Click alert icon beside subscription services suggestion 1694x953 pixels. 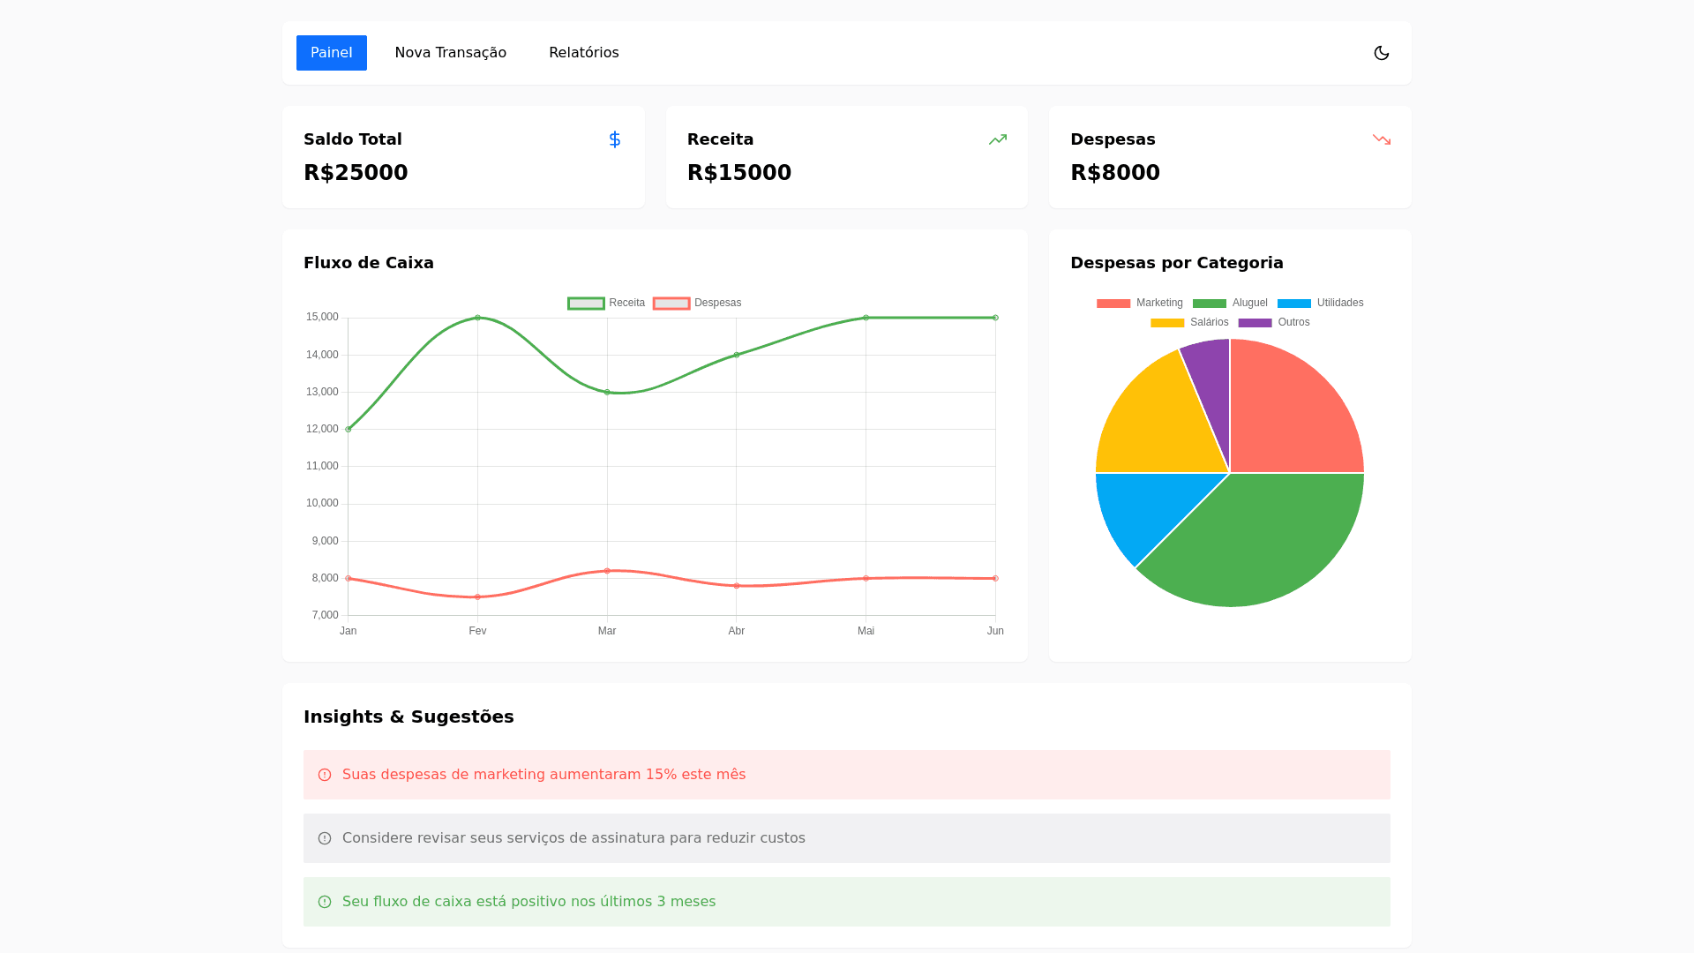pos(325,838)
